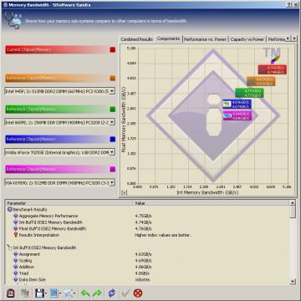
Task: Click the stethoscope computer icon in header
Action: (x=13, y=21)
